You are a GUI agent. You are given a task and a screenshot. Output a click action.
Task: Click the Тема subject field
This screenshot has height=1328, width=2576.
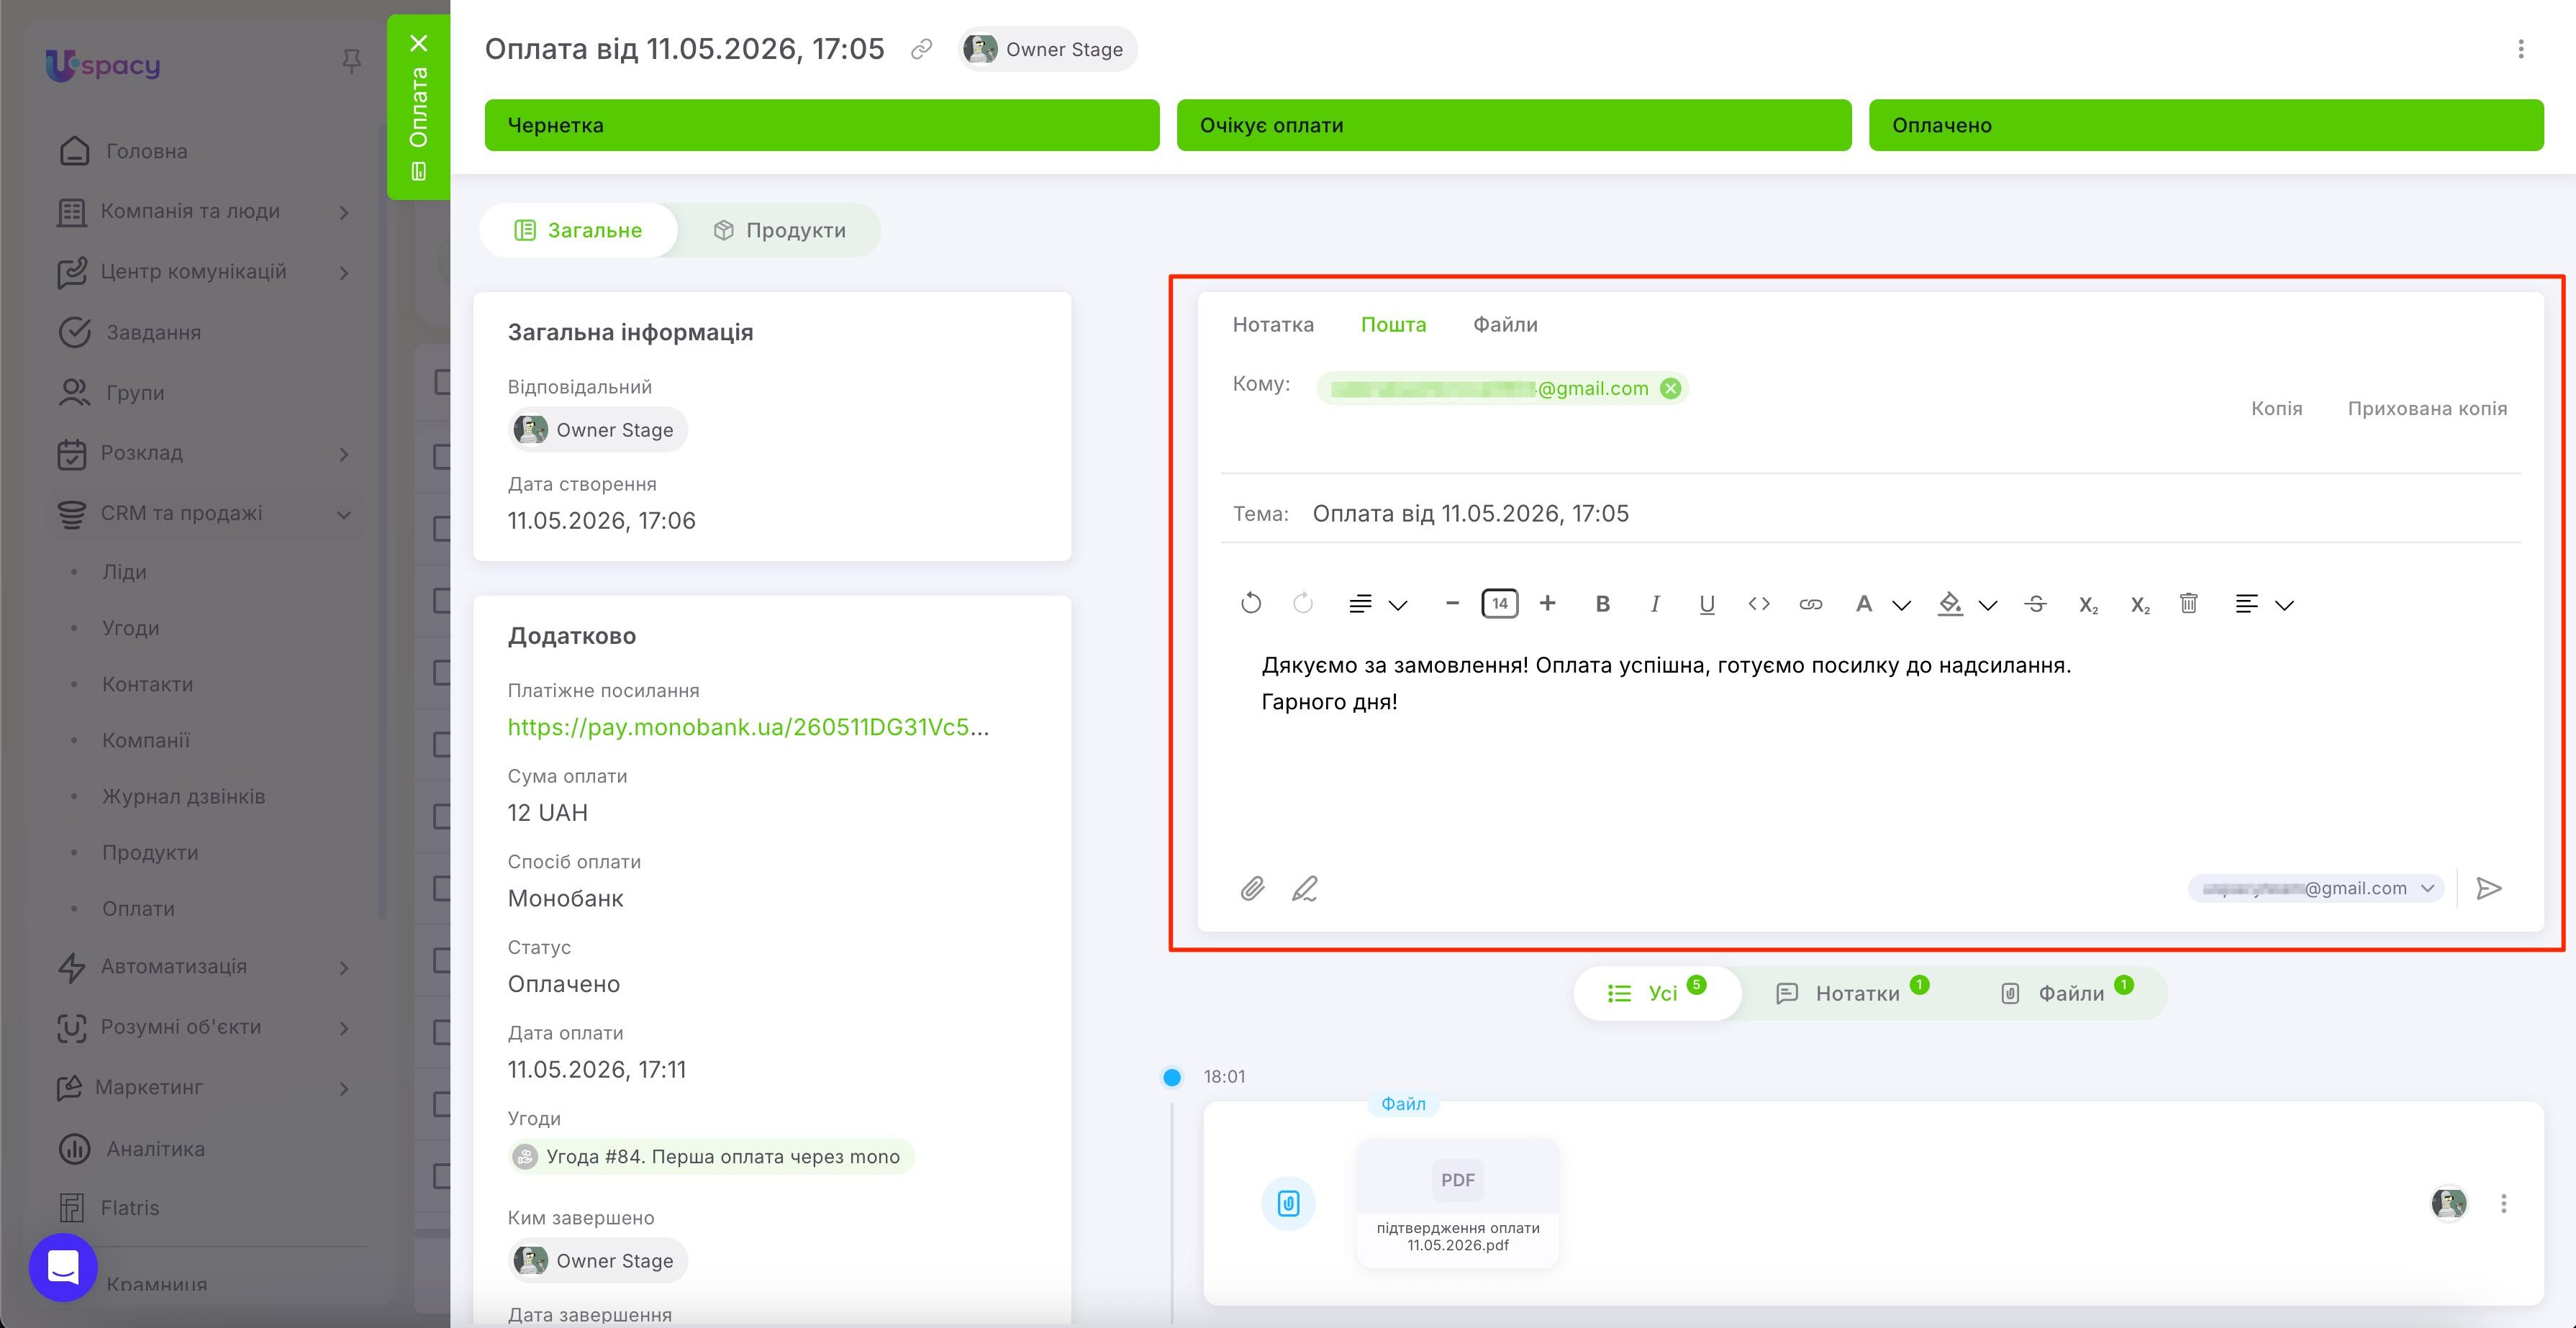(1870, 513)
